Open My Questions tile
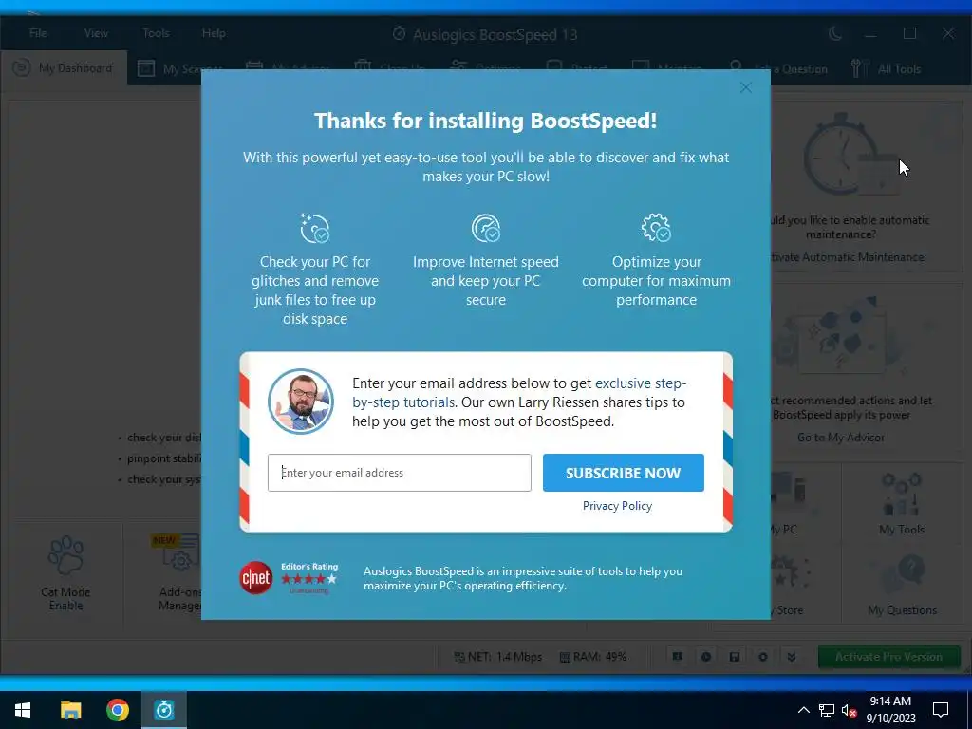The width and height of the screenshot is (972, 729). [x=902, y=585]
